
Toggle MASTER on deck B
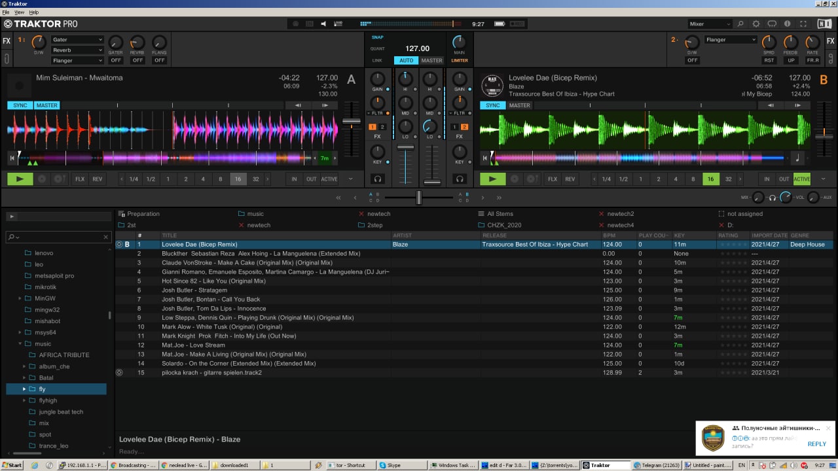pyautogui.click(x=520, y=105)
